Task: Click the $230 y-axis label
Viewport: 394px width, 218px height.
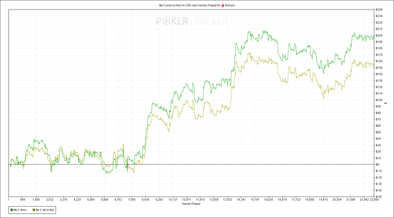Action: [379, 16]
